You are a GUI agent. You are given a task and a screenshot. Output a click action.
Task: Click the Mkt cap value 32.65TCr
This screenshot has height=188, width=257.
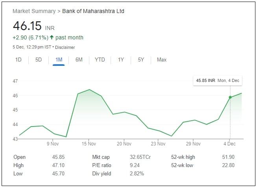[140, 157]
